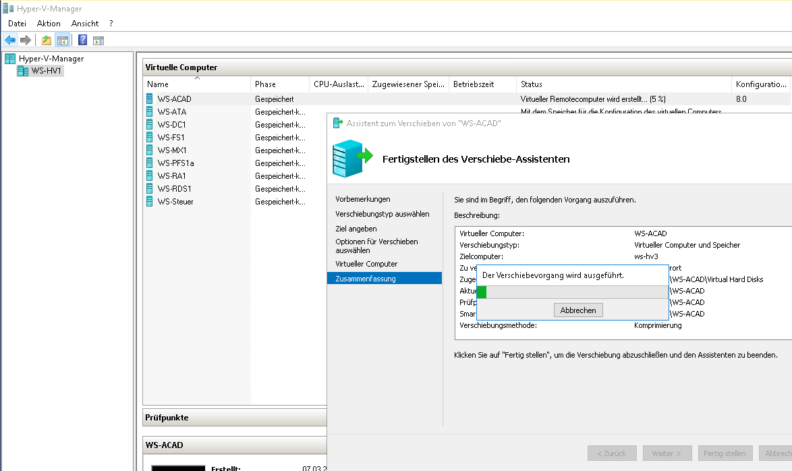Sort by CPU-Auslast... column header

[x=339, y=84]
